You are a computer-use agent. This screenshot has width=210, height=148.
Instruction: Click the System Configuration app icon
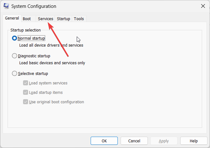(x=6, y=6)
